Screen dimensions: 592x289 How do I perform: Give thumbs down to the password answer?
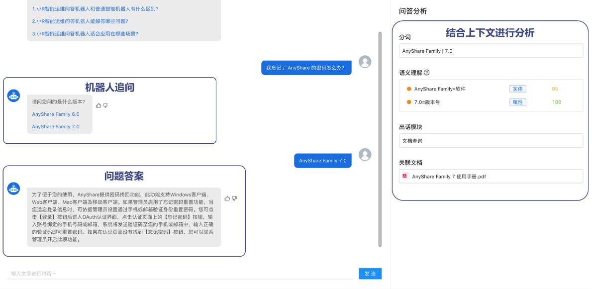coord(234,198)
